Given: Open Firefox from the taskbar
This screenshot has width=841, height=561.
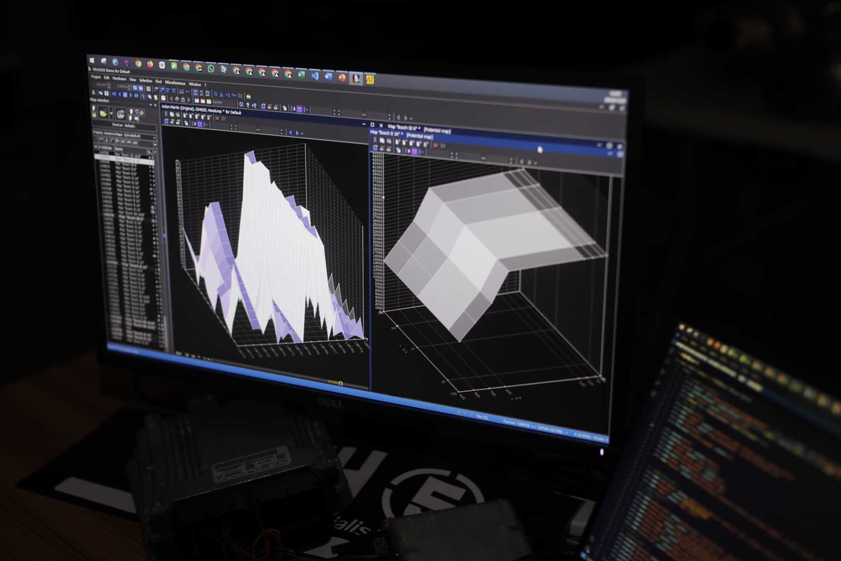Looking at the screenshot, I should pos(150,64).
